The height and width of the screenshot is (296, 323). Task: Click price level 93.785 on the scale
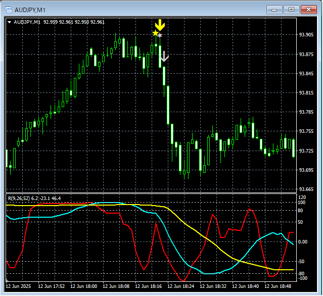306,112
